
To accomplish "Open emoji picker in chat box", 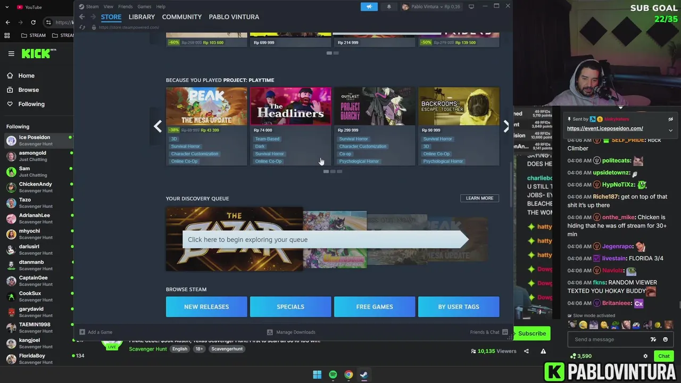I will 665,339.
